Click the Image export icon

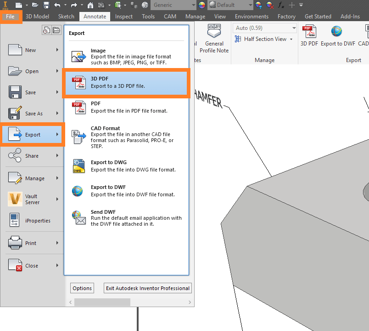[x=78, y=57]
